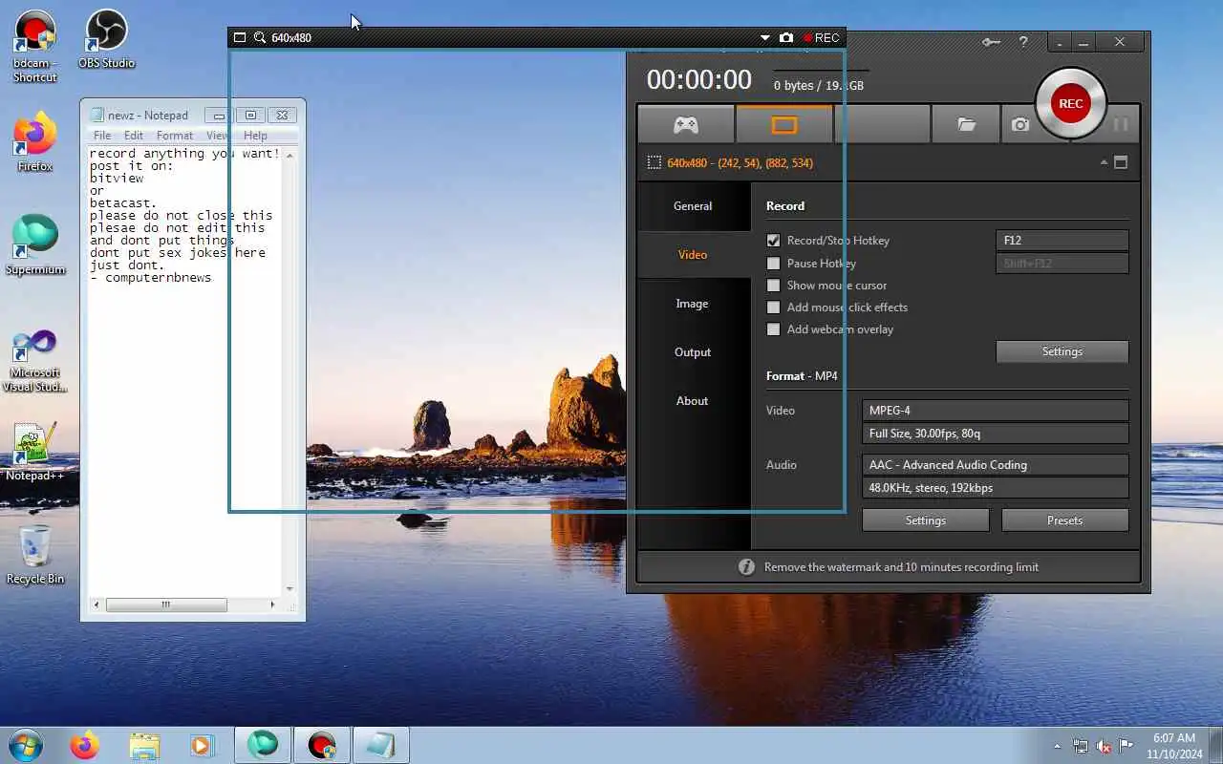Uncheck Record/Stop Hotkey checkbox
Image resolution: width=1223 pixels, height=764 pixels.
(x=774, y=241)
